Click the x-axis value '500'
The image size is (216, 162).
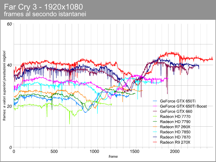[x=54, y=152]
